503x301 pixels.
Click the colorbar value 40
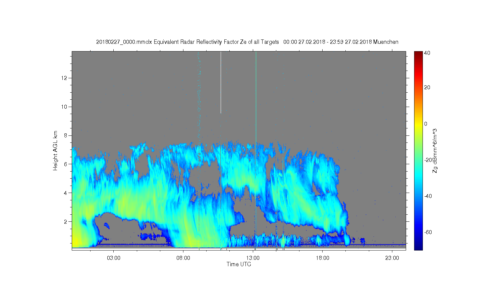coord(427,53)
